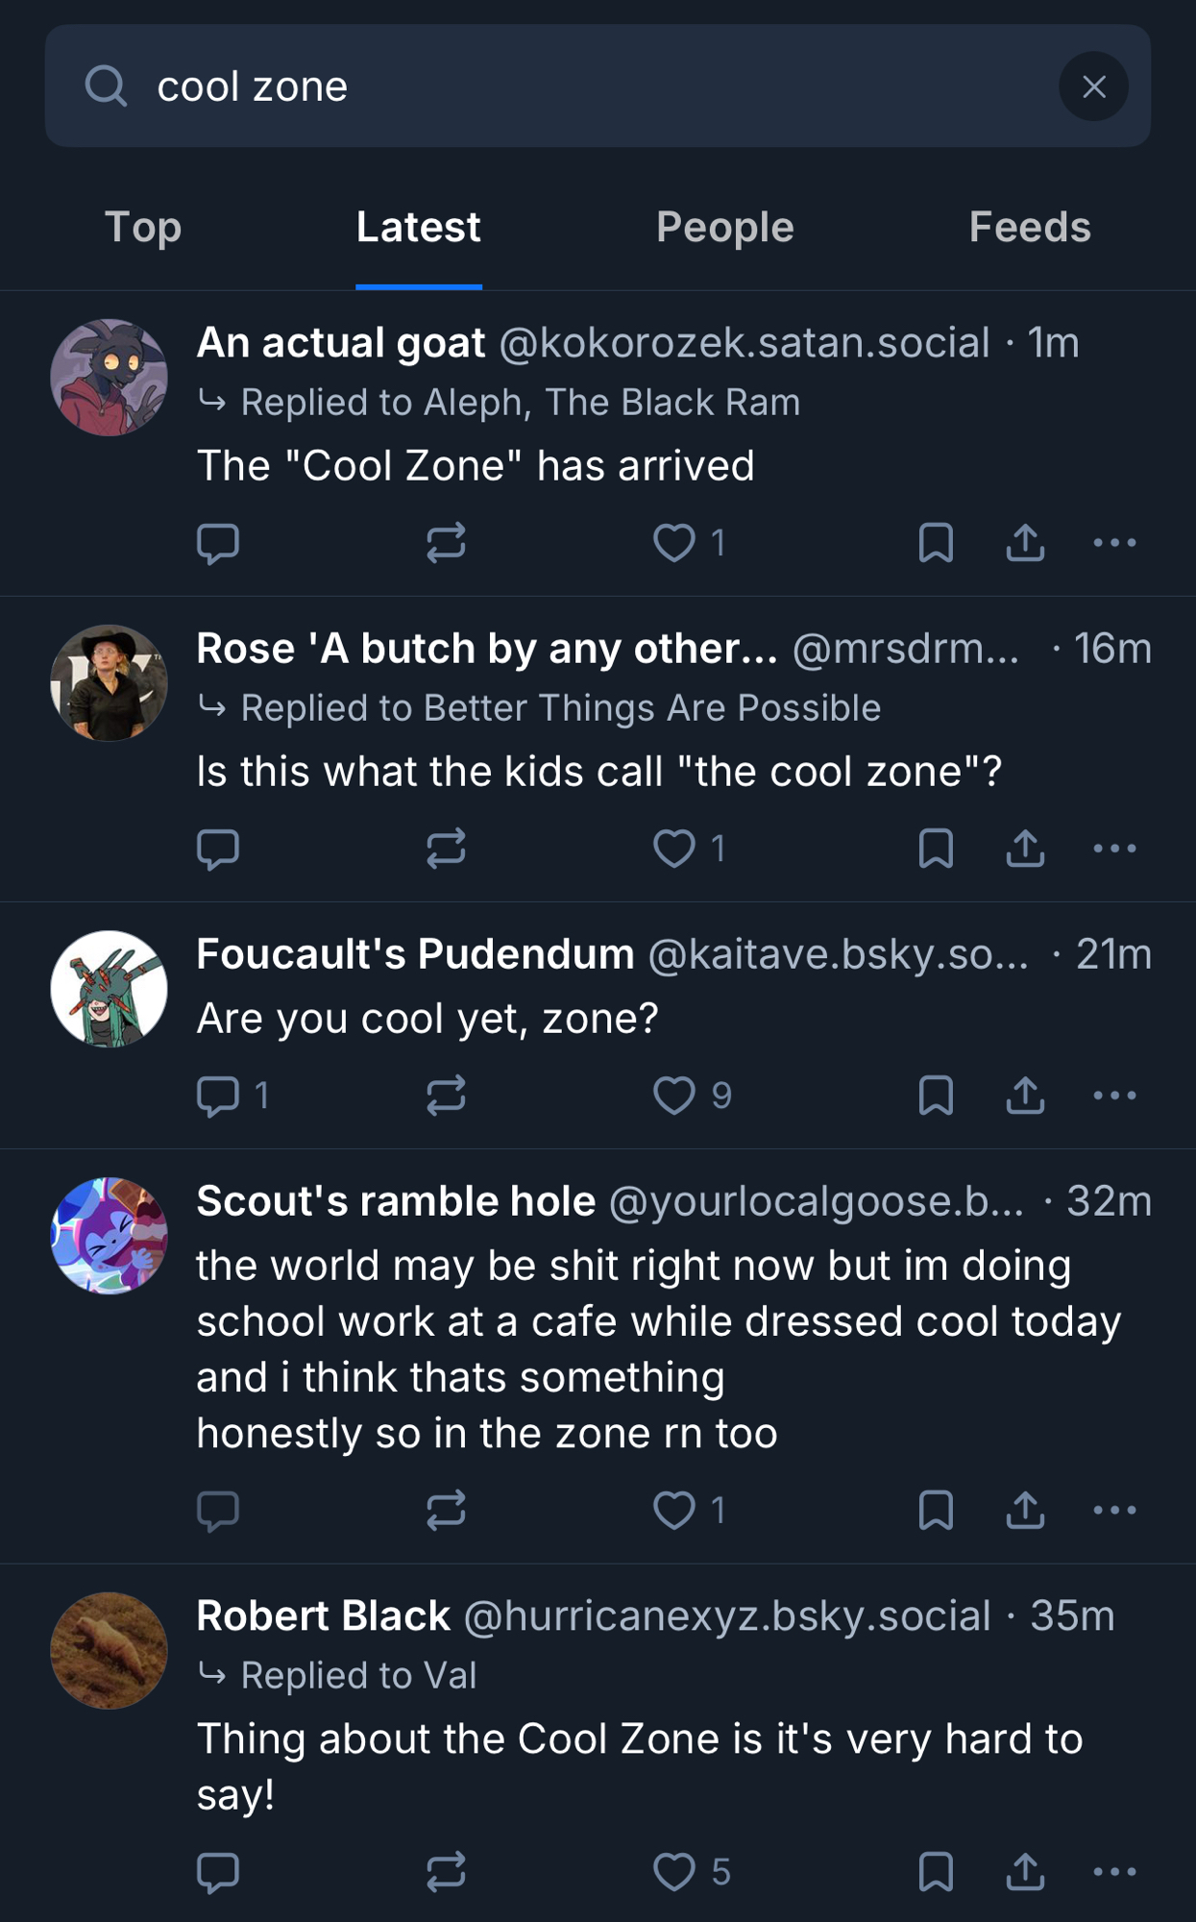Screen dimensions: 1196x1922
Task: Like Foucault's Pudendum post
Action: 674,1096
